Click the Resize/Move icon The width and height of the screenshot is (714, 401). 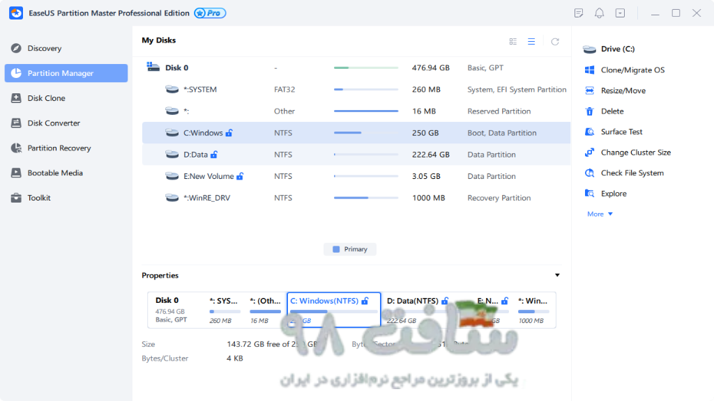[589, 91]
